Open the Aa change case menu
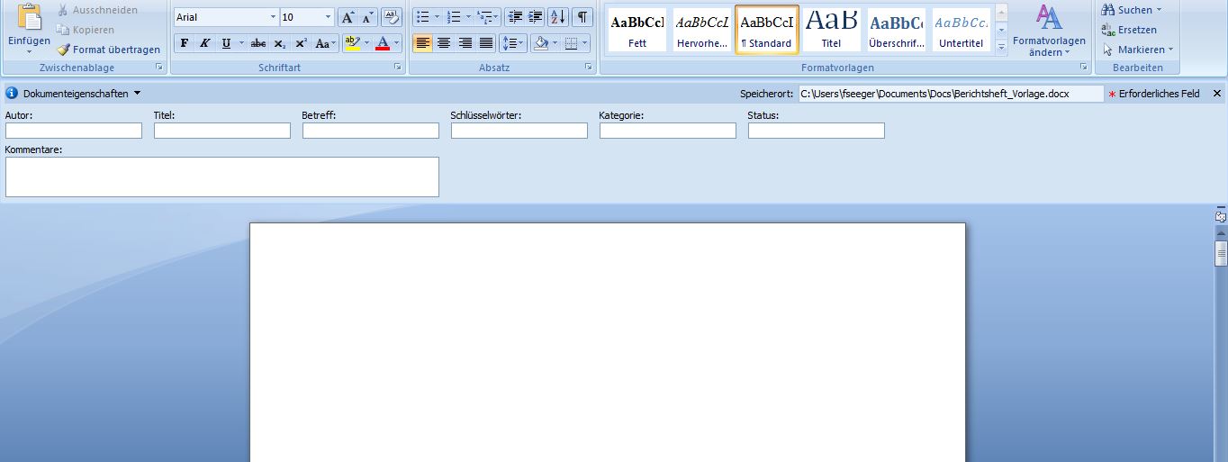Screen dimensions: 1228x462 325,43
